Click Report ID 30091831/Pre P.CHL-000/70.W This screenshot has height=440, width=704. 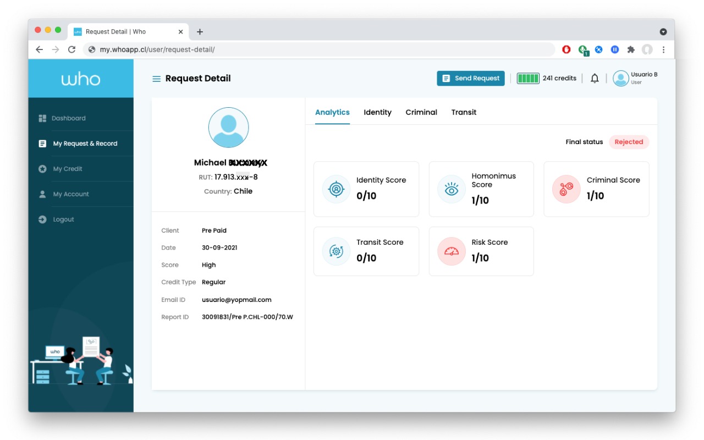click(x=248, y=317)
